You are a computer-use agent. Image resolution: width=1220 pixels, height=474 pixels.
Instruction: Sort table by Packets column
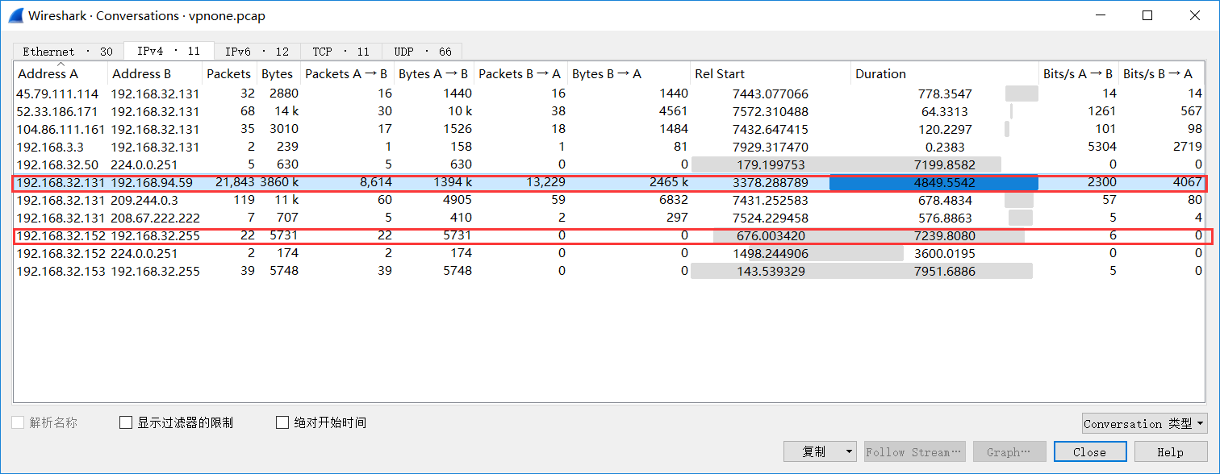(228, 73)
